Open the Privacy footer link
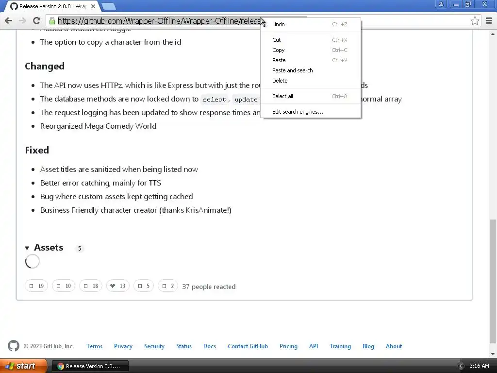Viewport: 497px width, 373px height. [x=123, y=346]
